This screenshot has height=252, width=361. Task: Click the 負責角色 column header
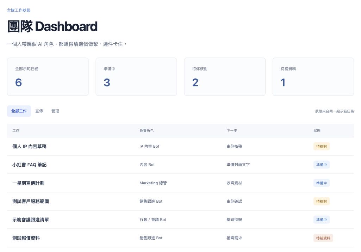(x=147, y=131)
